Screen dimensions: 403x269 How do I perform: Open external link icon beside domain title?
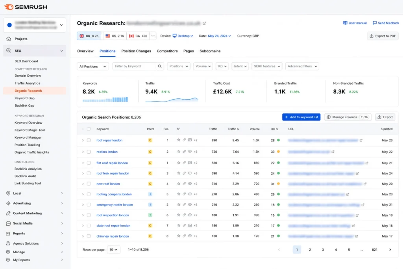coord(204,23)
